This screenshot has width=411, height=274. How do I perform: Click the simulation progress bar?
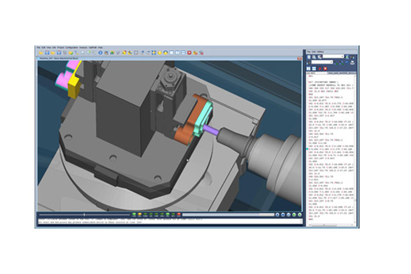coord(229,214)
